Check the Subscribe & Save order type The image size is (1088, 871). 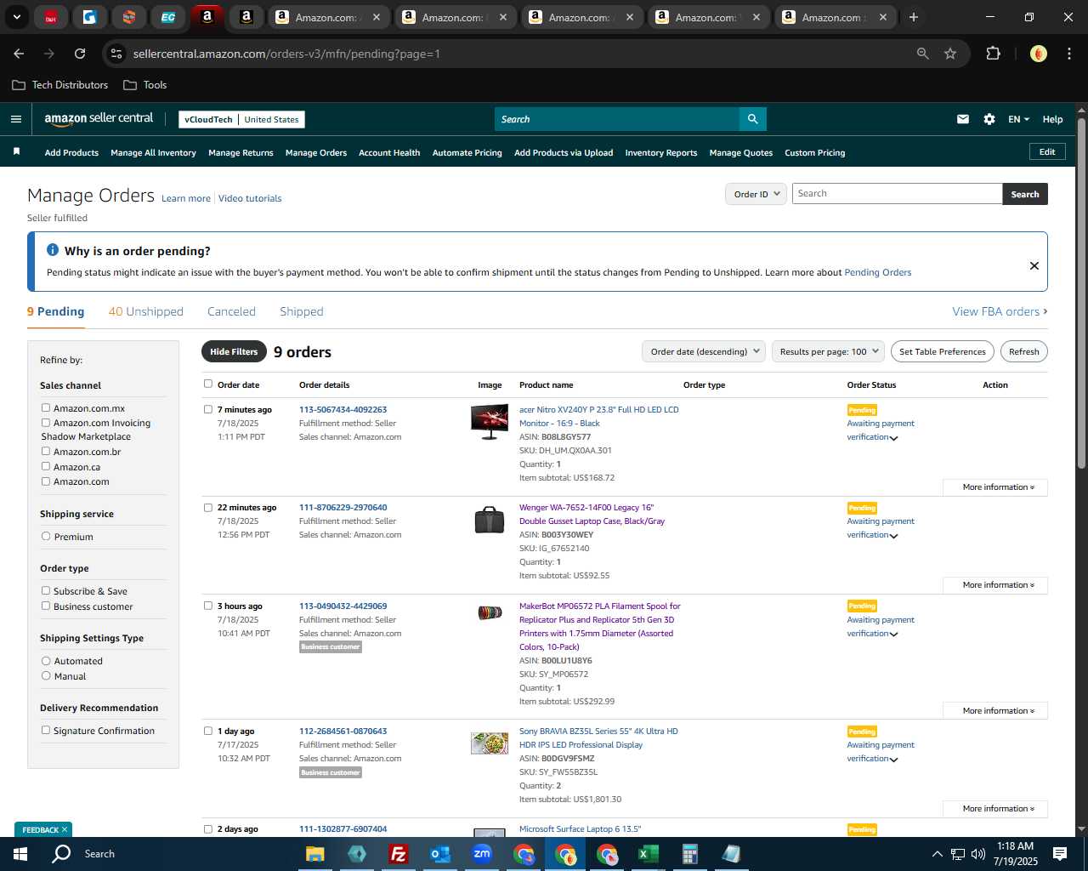tap(46, 590)
